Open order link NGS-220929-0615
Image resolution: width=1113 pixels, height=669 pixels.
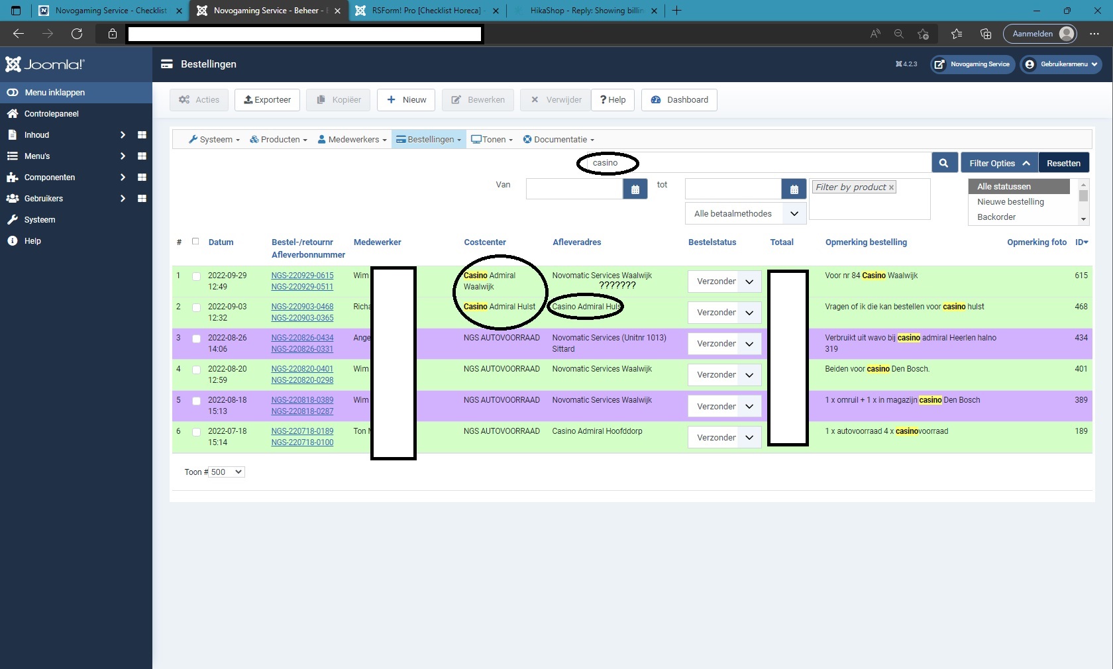coord(302,276)
